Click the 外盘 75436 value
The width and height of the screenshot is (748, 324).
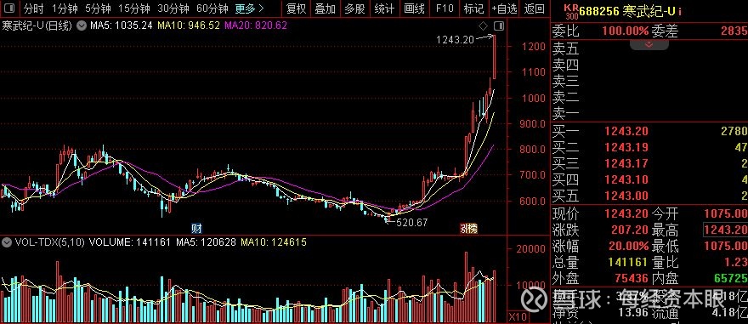pyautogui.click(x=631, y=278)
